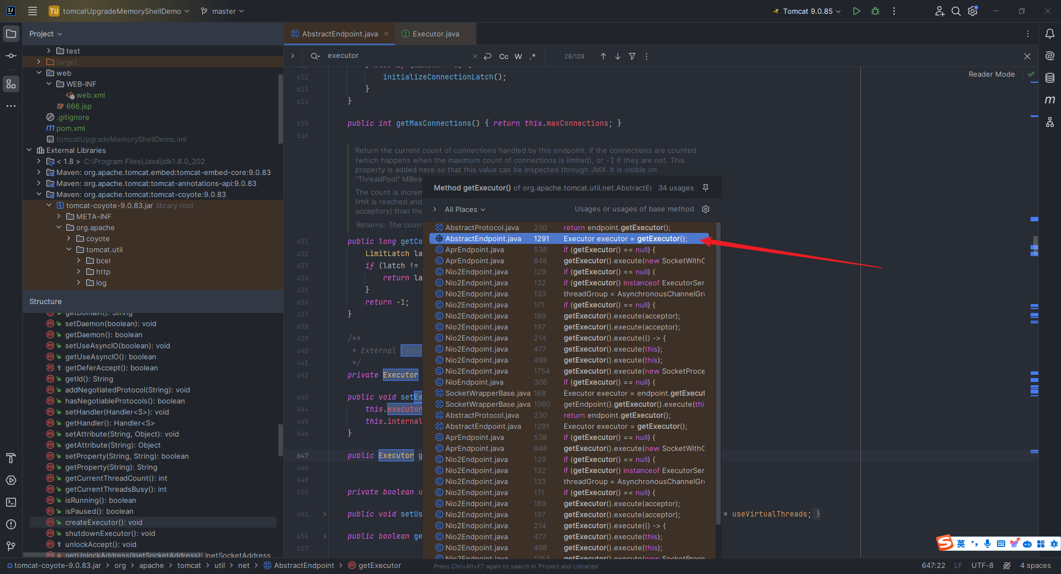Viewport: 1061px width, 574px height.
Task: Open the Commit tool window icon
Action: 11,56
